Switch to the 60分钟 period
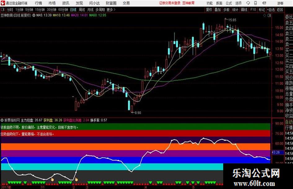The image size is (293, 189). (x=63, y=10)
